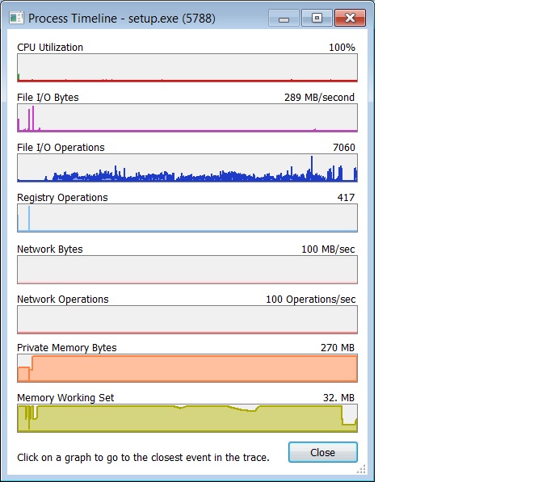
Task: Click the '100 Operations/sec' value
Action: pos(310,300)
